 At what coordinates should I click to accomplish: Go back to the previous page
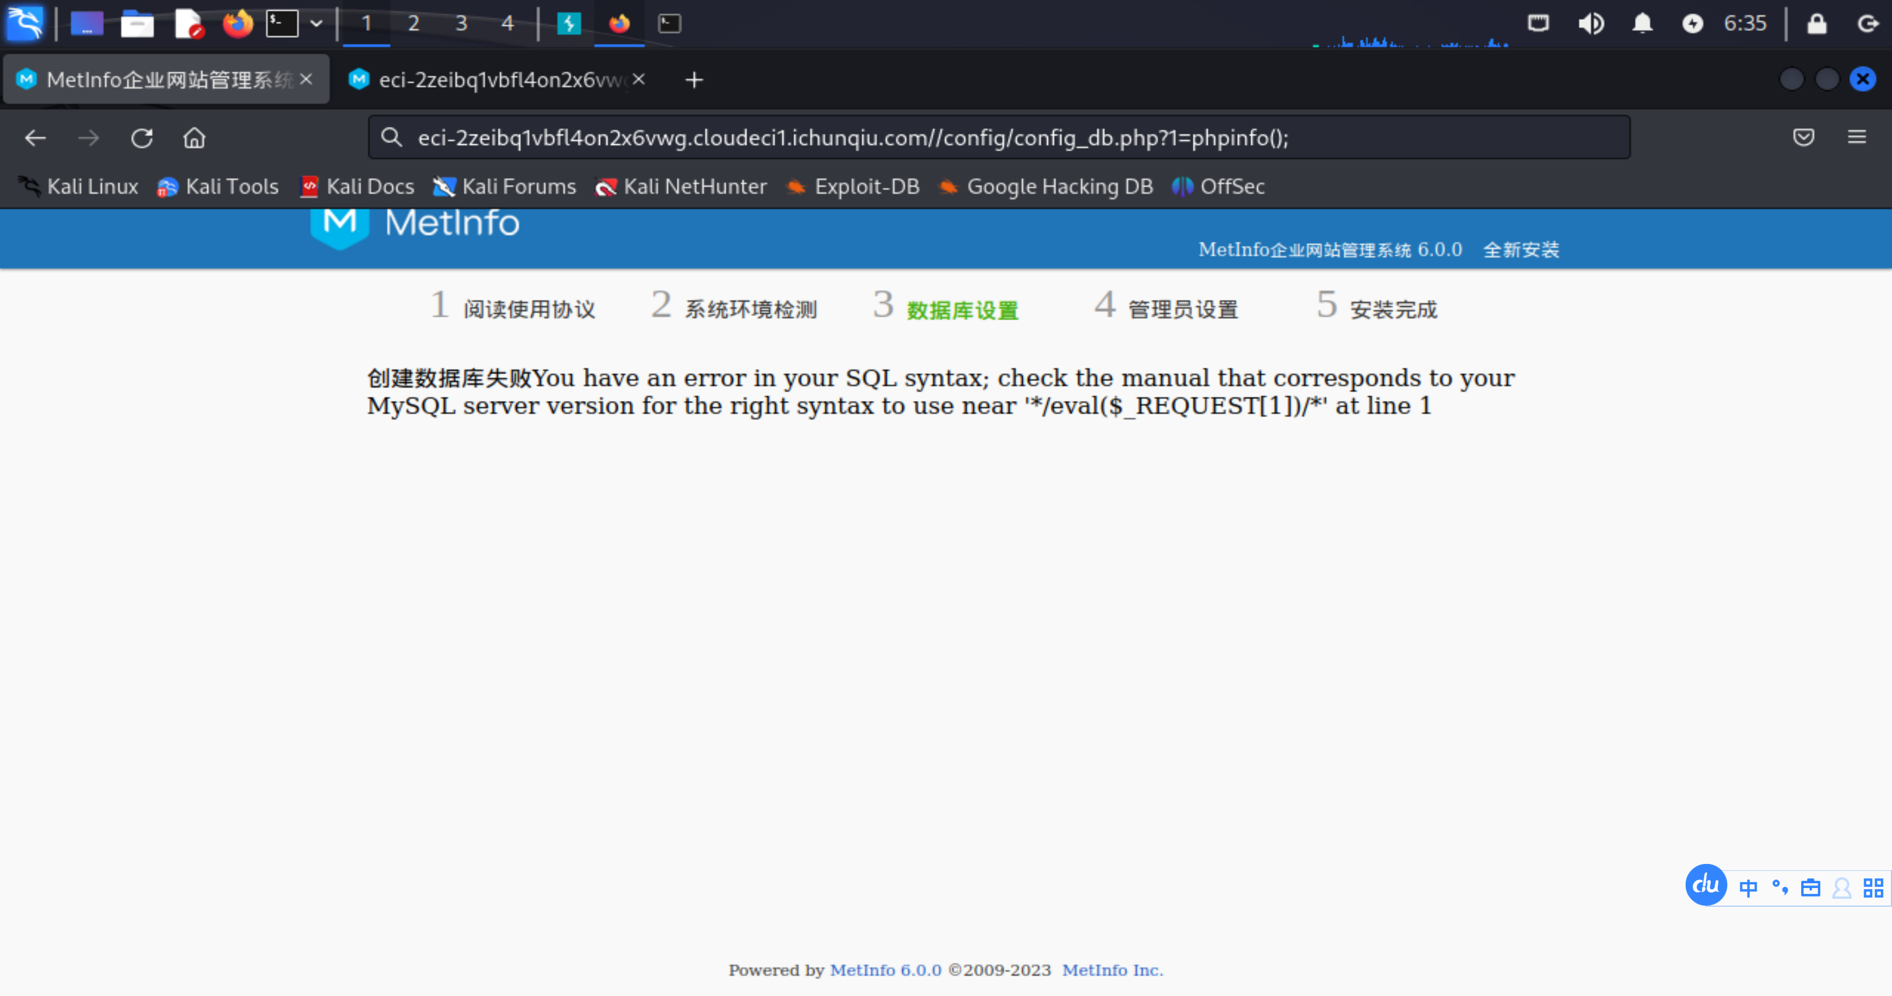tap(35, 138)
